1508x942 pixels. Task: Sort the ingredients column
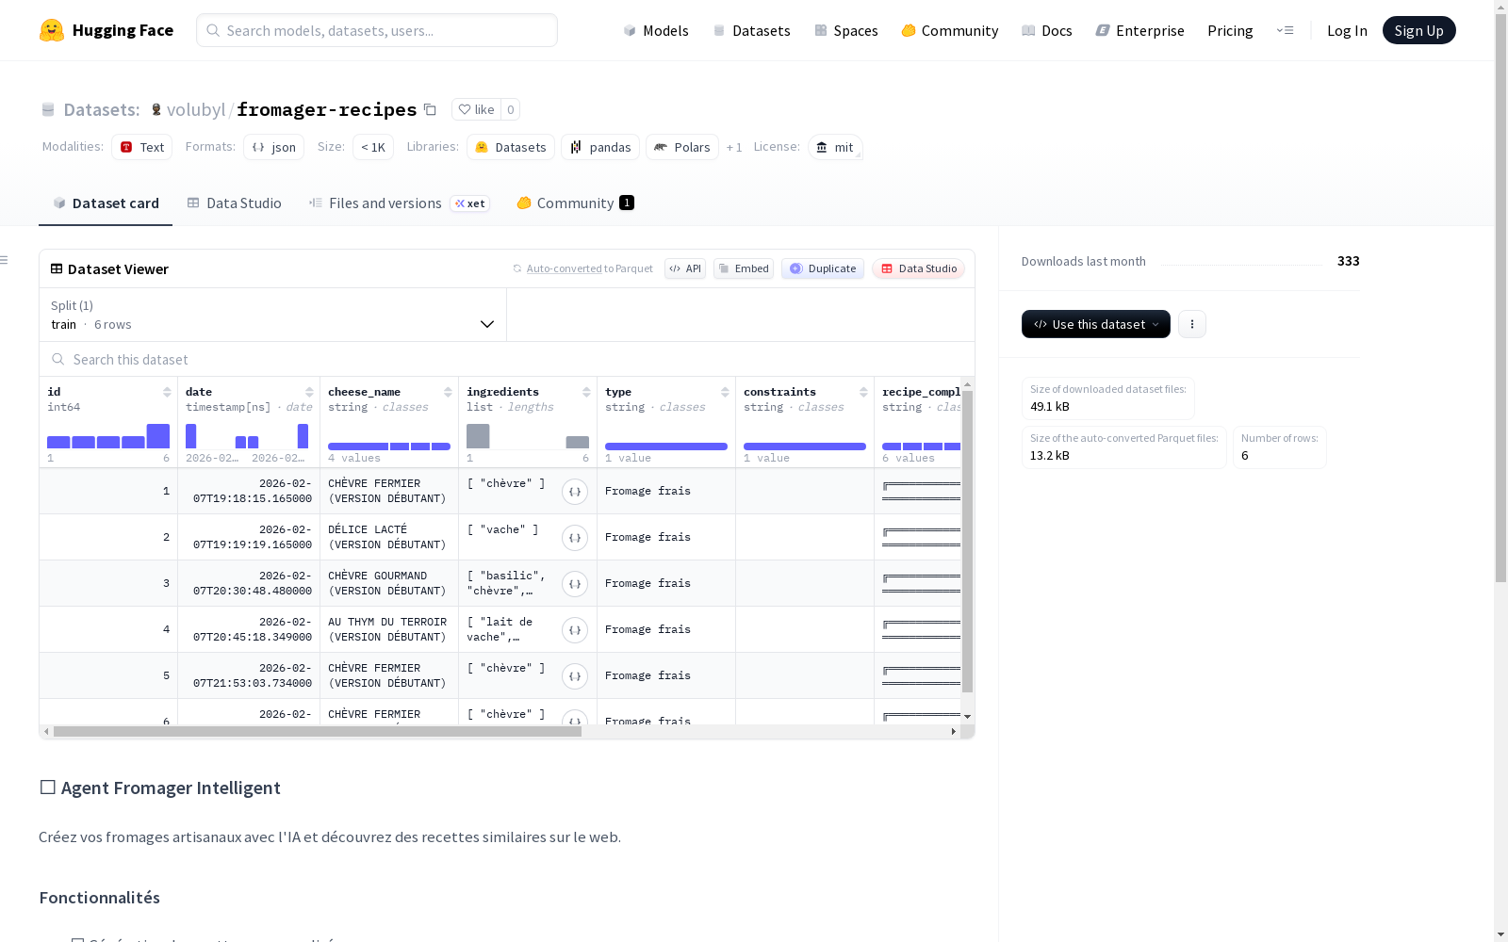click(x=586, y=392)
